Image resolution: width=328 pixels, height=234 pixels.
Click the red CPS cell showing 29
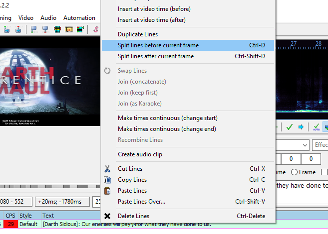10,224
